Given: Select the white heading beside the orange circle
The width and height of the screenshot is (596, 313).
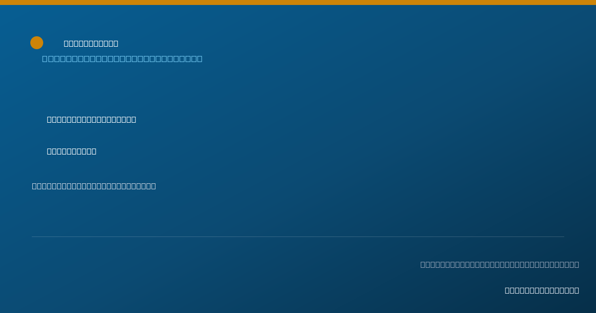Looking at the screenshot, I should [x=91, y=43].
